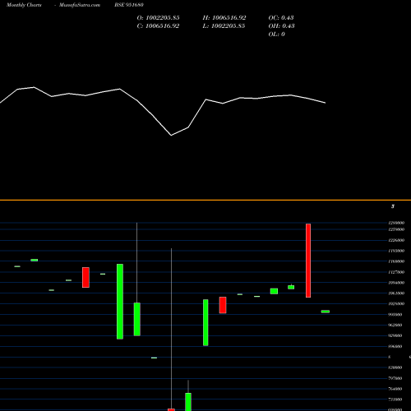411x411 pixels.
Task: Click the last small green candle
Action: point(326,312)
